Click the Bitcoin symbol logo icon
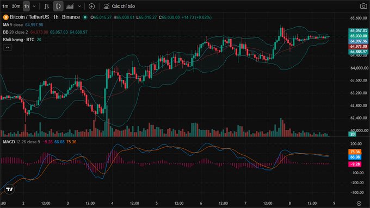370x208 pixels. 5,17
